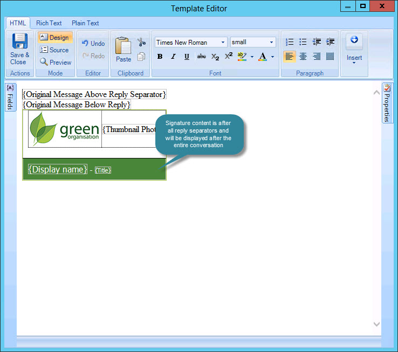The height and width of the screenshot is (352, 398).
Task: Apply superscript formatting
Action: point(229,56)
